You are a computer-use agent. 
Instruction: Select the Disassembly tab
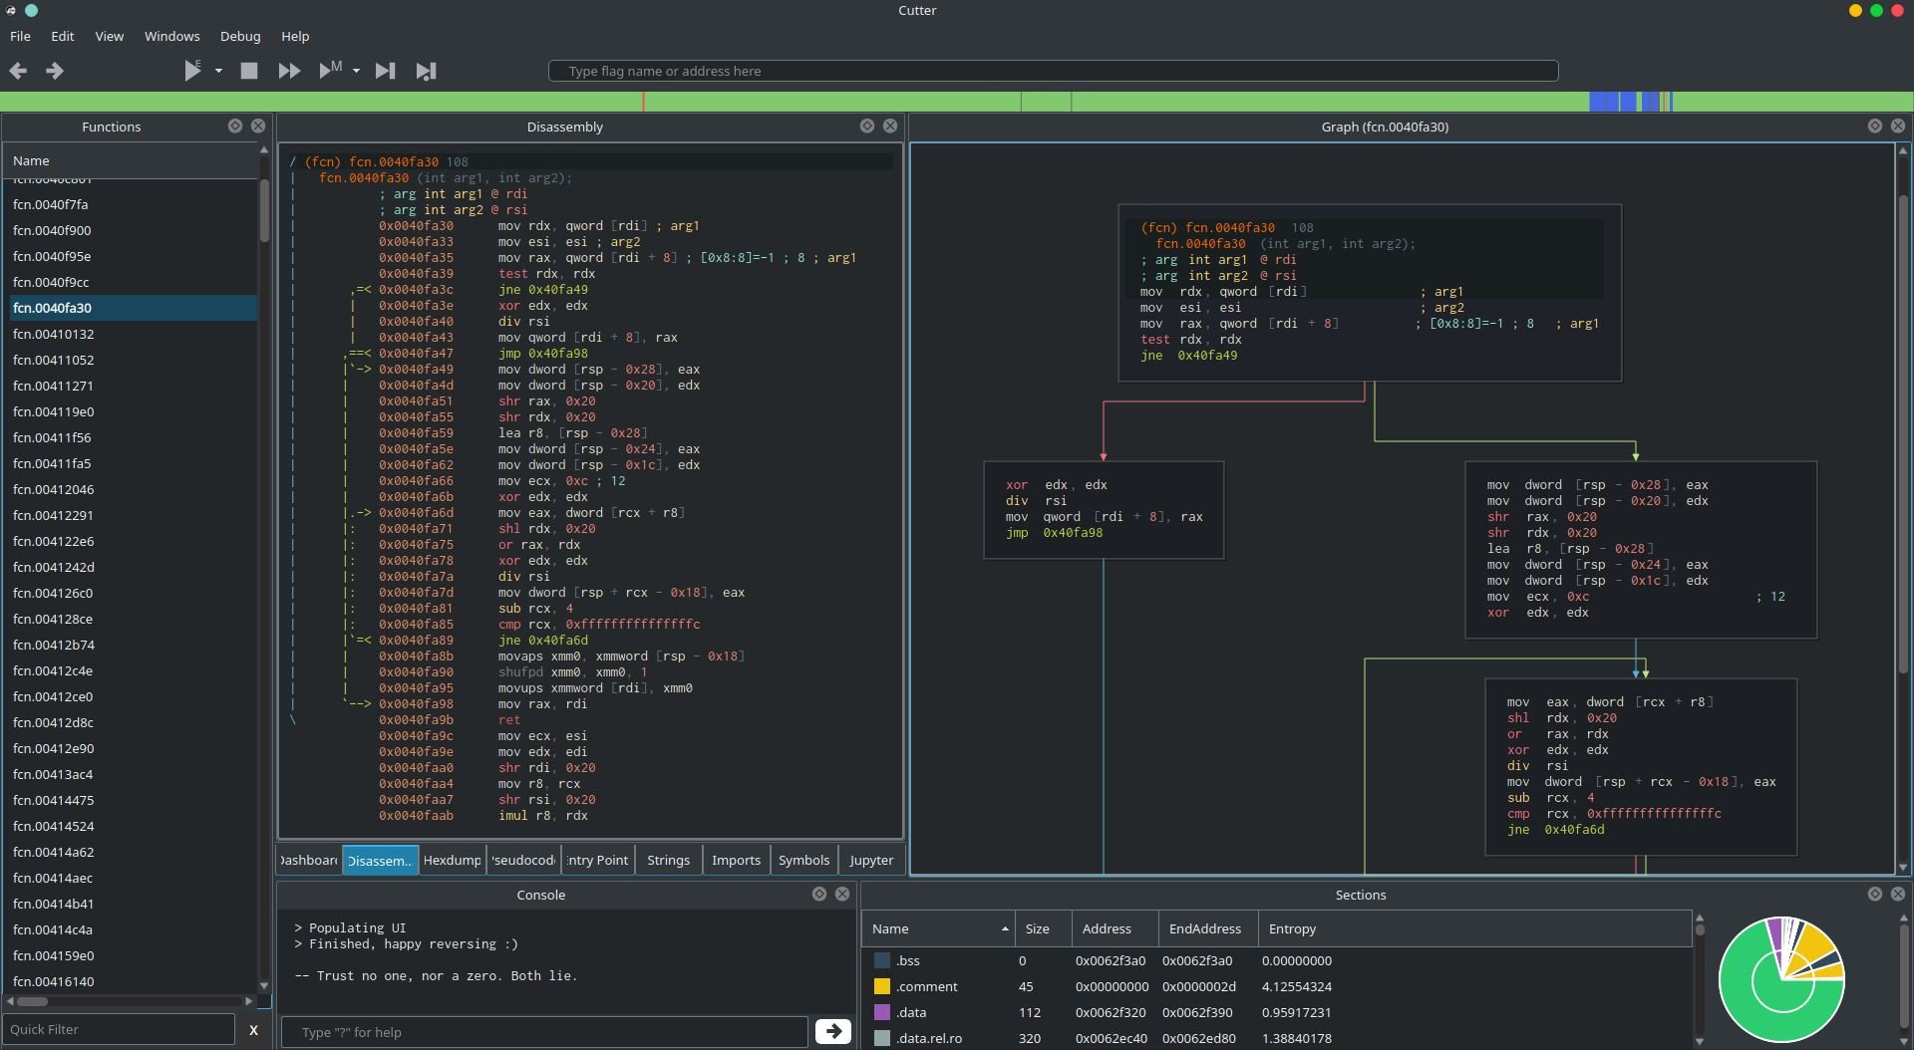[380, 861]
